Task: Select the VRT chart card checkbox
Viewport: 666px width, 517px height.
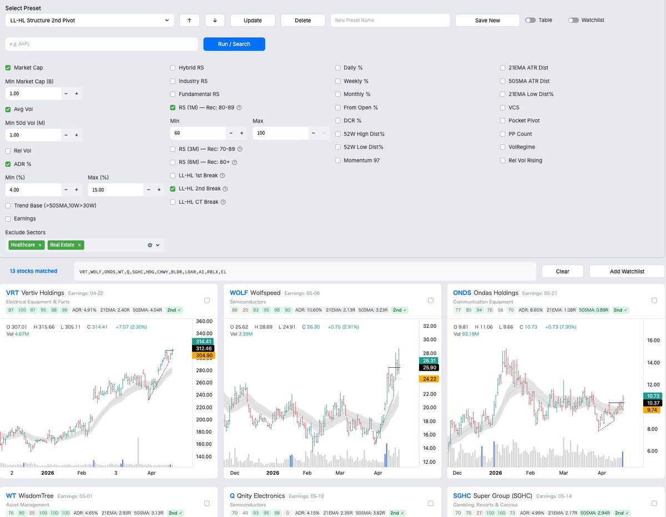Action: [x=207, y=300]
